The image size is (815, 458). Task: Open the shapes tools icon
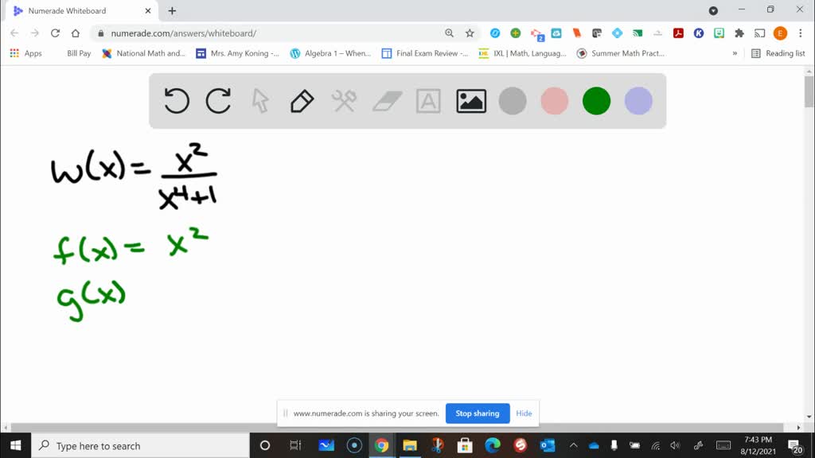point(344,101)
